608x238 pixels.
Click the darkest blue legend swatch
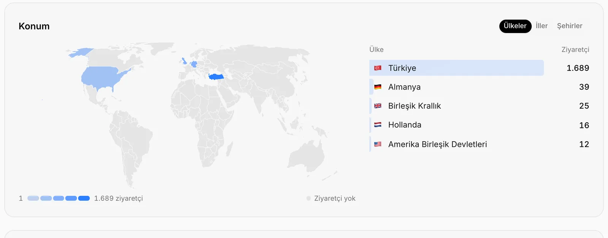tap(84, 198)
